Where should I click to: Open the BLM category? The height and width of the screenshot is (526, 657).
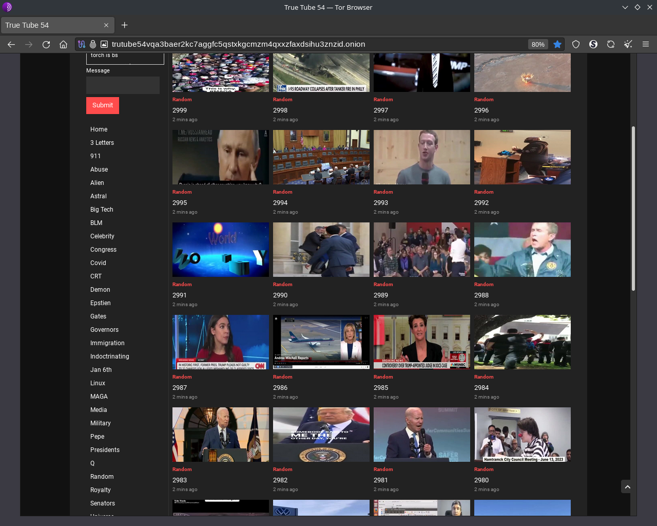click(x=96, y=223)
